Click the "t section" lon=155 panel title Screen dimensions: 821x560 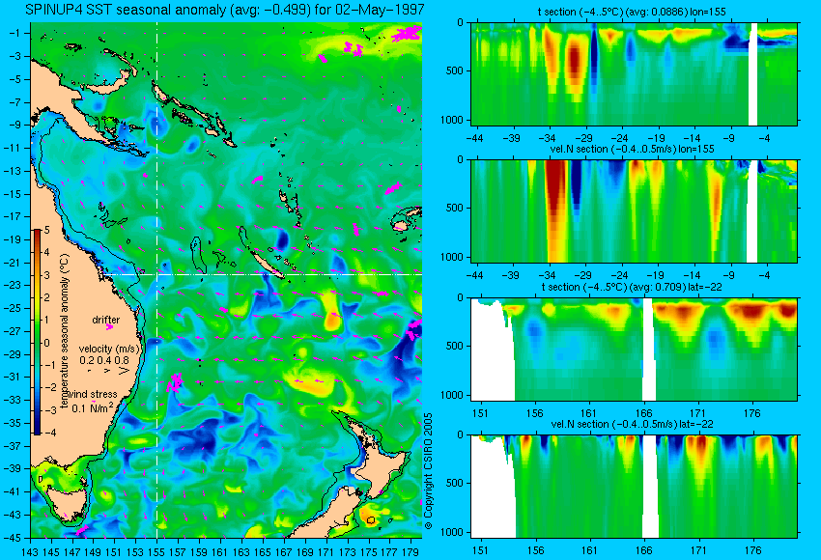click(x=632, y=12)
